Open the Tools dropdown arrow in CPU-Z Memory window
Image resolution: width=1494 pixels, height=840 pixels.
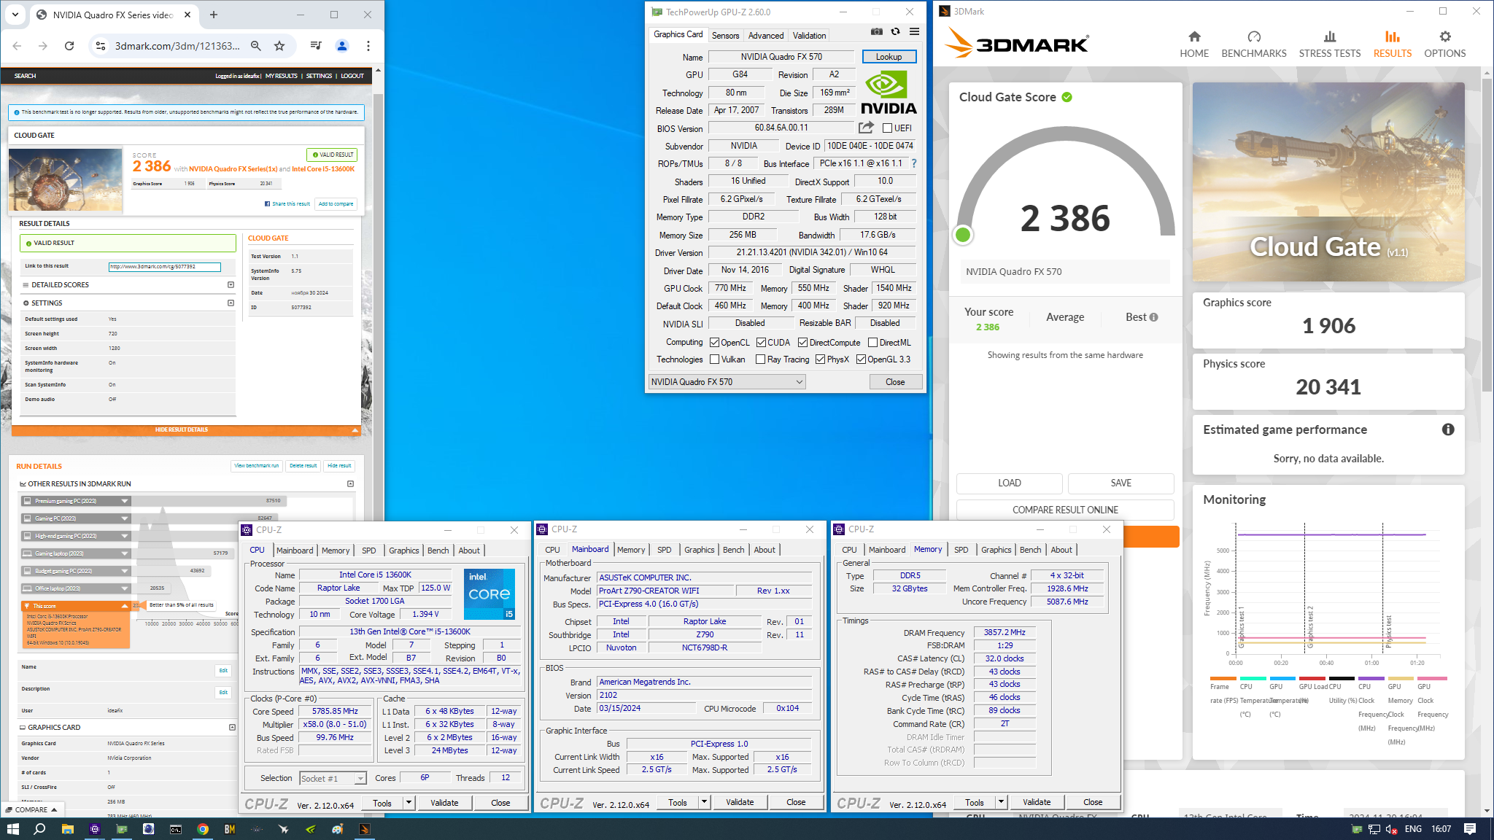coord(1001,802)
